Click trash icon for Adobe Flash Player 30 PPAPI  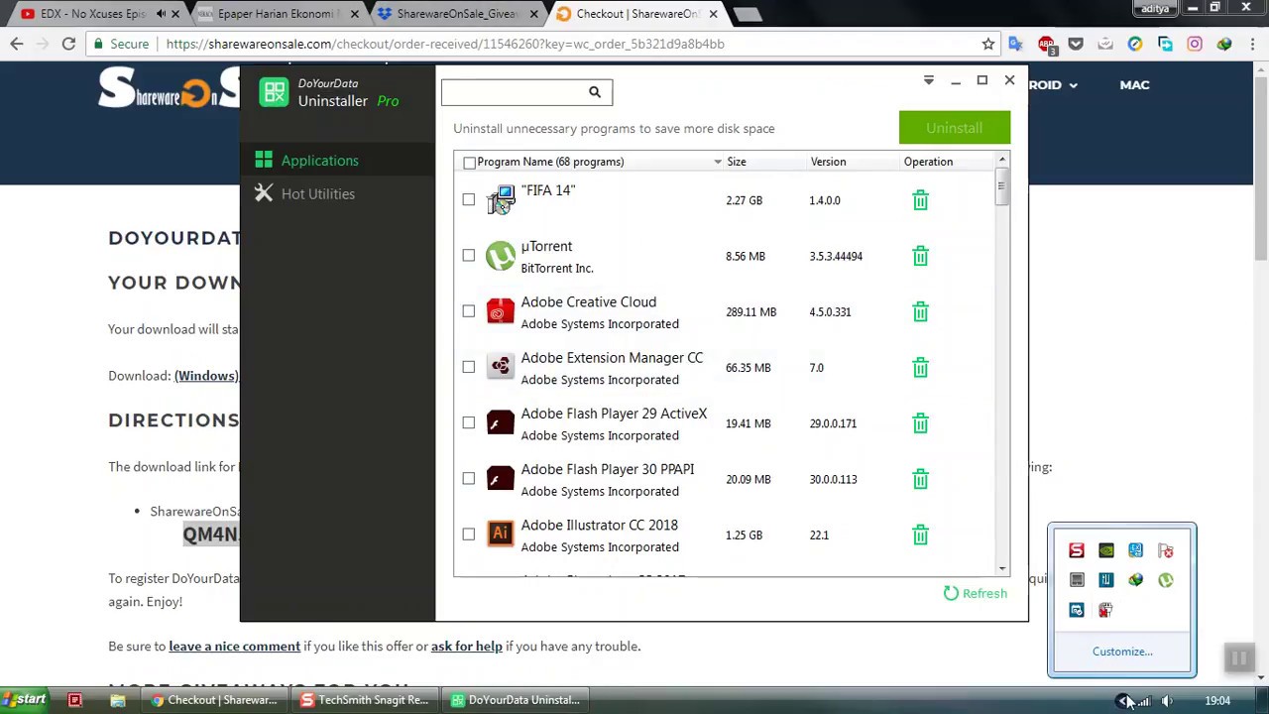[x=920, y=479]
